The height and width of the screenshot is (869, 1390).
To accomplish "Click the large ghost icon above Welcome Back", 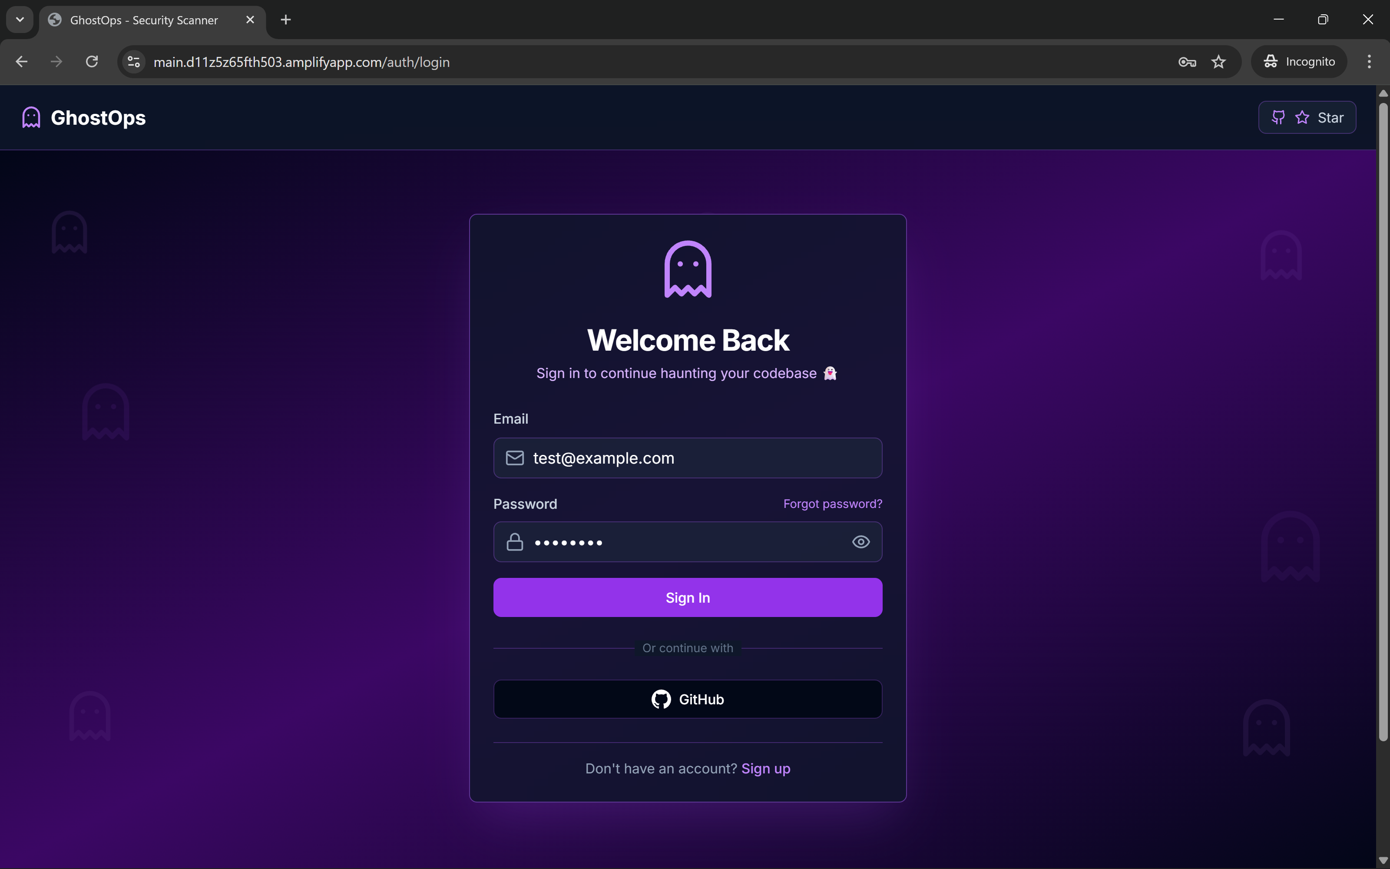I will point(688,269).
